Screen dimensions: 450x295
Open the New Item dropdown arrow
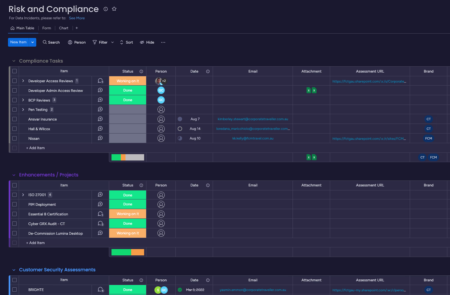pyautogui.click(x=33, y=42)
